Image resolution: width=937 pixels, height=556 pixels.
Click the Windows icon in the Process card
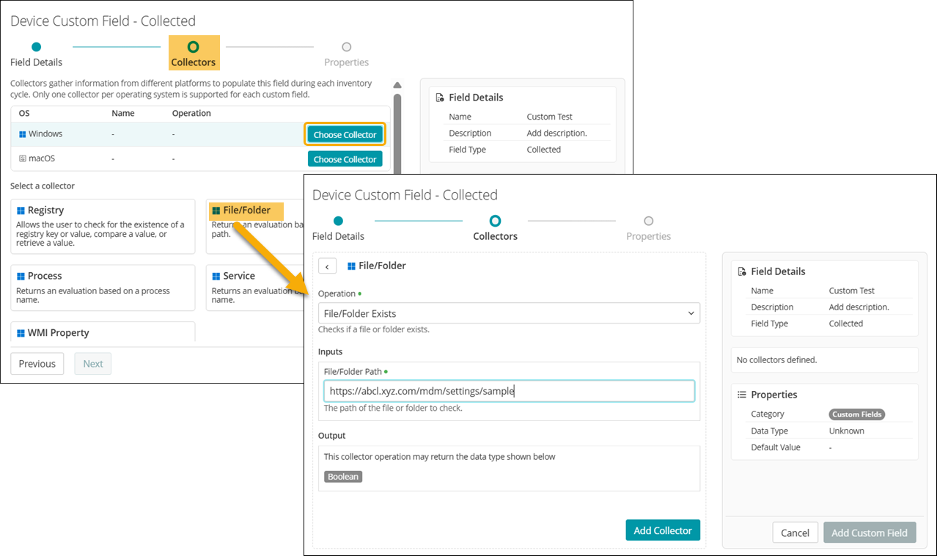click(21, 277)
